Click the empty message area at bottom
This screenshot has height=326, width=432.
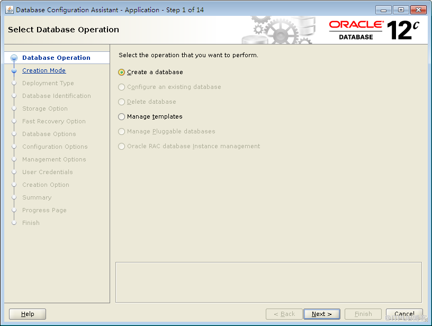click(x=268, y=283)
